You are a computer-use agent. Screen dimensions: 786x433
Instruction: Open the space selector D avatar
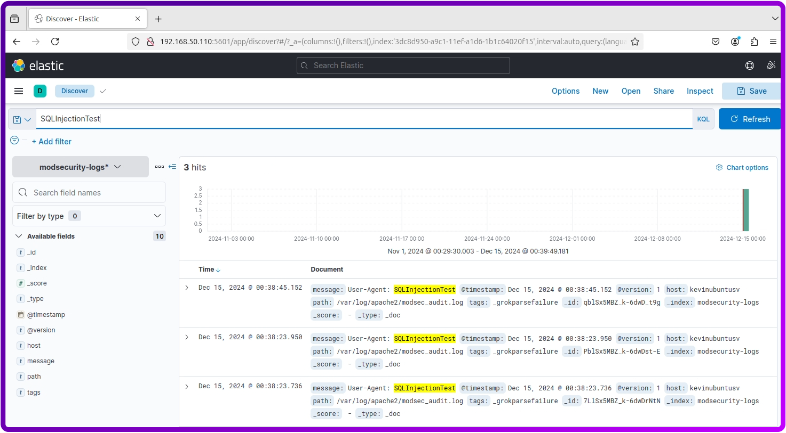[40, 91]
